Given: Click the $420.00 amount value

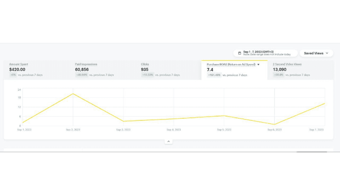Looking at the screenshot, I should click(x=17, y=70).
